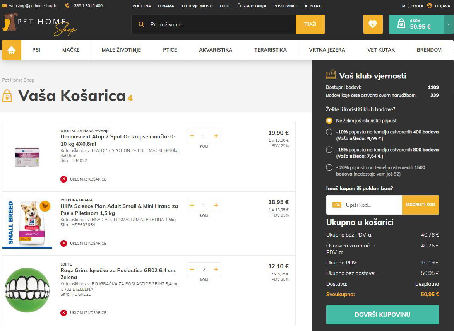The image size is (454, 331).
Task: Increase quantity of Hill's Science Plan
Action: pyautogui.click(x=216, y=205)
